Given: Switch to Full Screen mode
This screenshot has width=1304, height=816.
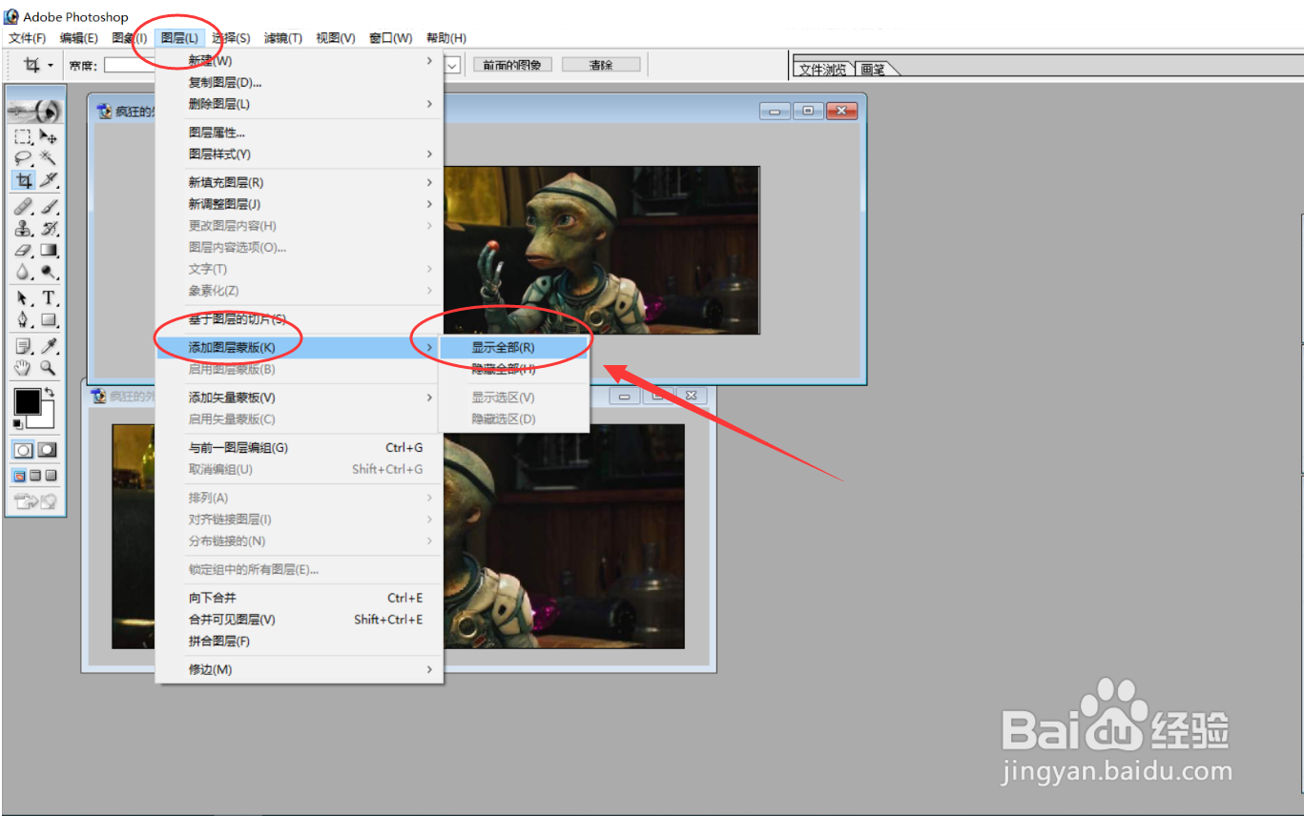Looking at the screenshot, I should point(51,476).
